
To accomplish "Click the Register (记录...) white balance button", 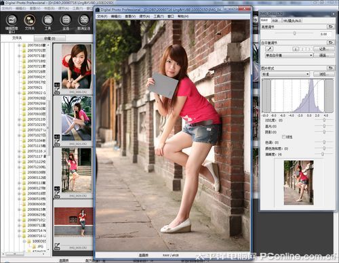I will 324,49.
